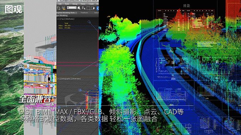Activate the Select Object tool icon

79,8
